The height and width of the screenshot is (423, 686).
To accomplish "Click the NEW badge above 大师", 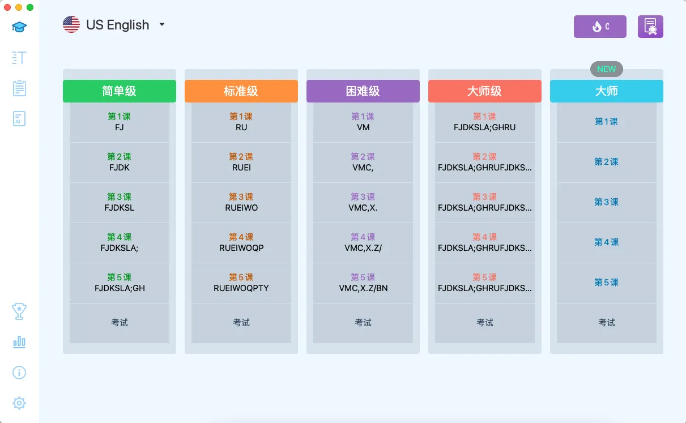I will (607, 69).
